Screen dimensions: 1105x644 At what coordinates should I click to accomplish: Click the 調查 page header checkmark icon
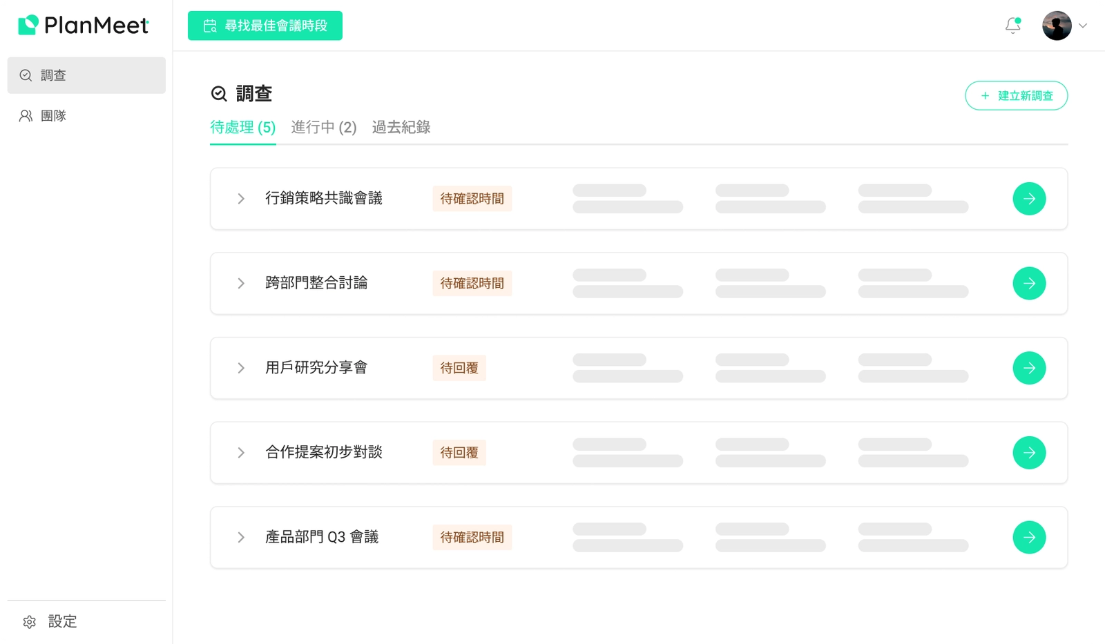[x=217, y=93]
